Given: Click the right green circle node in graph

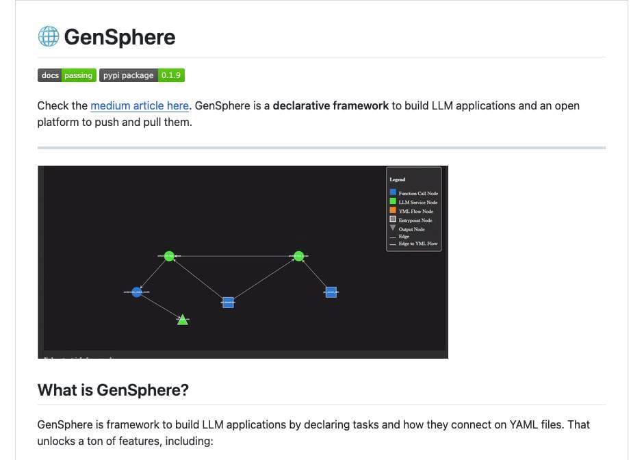Looking at the screenshot, I should 298,255.
